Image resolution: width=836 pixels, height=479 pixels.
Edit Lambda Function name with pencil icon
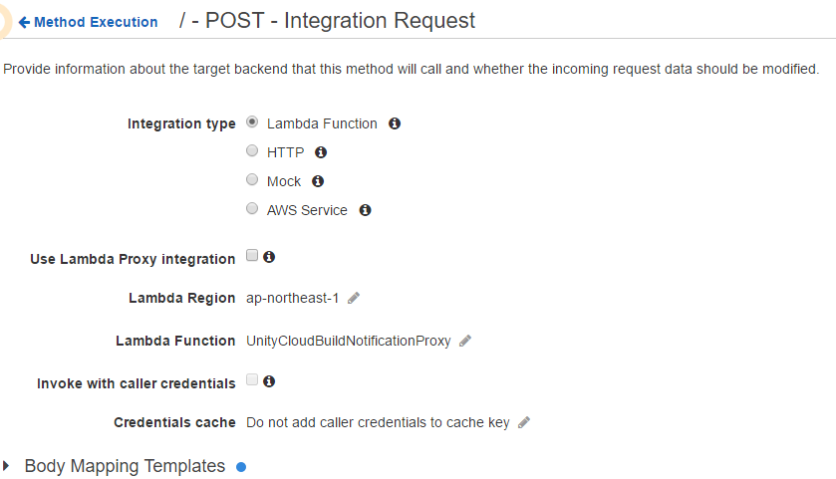click(x=465, y=341)
